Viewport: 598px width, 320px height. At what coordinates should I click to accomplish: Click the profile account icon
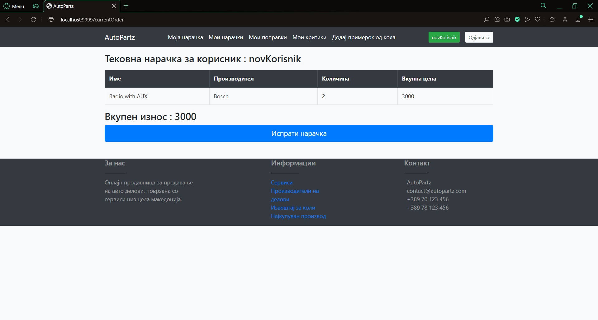[x=565, y=20]
